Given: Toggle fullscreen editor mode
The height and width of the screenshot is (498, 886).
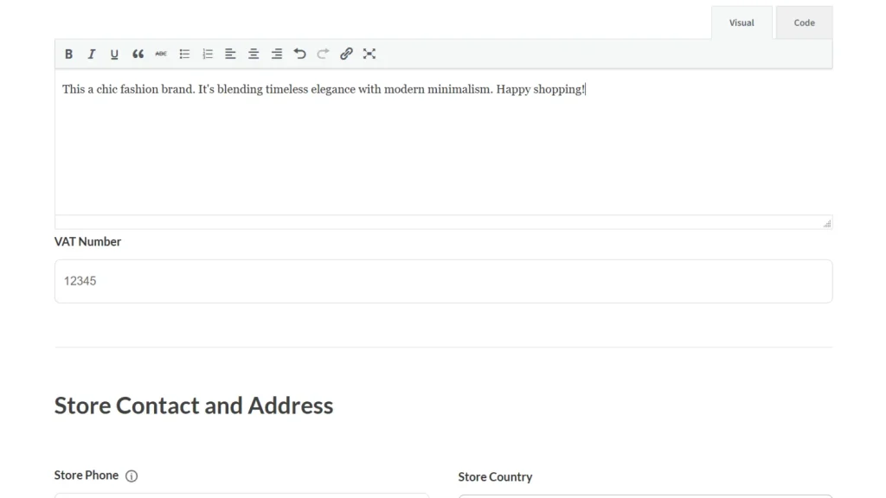Looking at the screenshot, I should (x=369, y=54).
